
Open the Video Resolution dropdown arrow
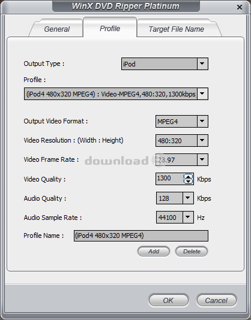[202, 140]
